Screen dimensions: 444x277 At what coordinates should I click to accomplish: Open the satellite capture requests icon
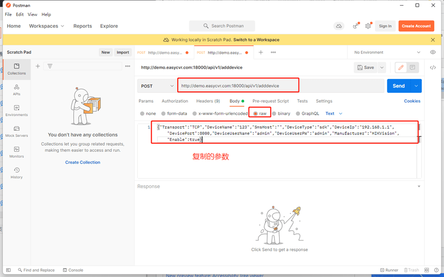pyautogui.click(x=356, y=26)
